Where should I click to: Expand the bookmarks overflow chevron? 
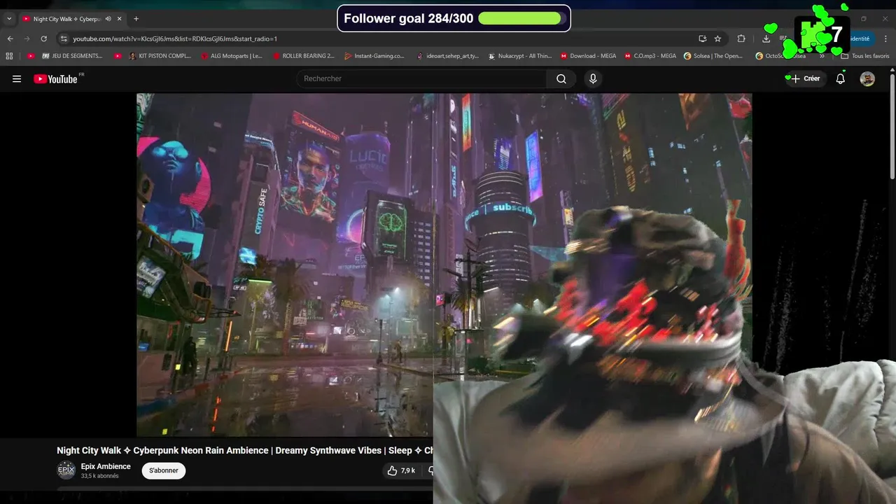click(822, 56)
